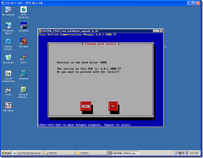Image resolution: width=203 pixels, height=158 pixels.
Task: Maximize the CUCMM6_CM423 VM window
Action: click(x=158, y=31)
